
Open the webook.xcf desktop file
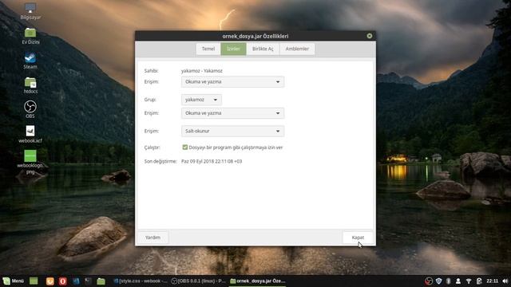tap(30, 135)
